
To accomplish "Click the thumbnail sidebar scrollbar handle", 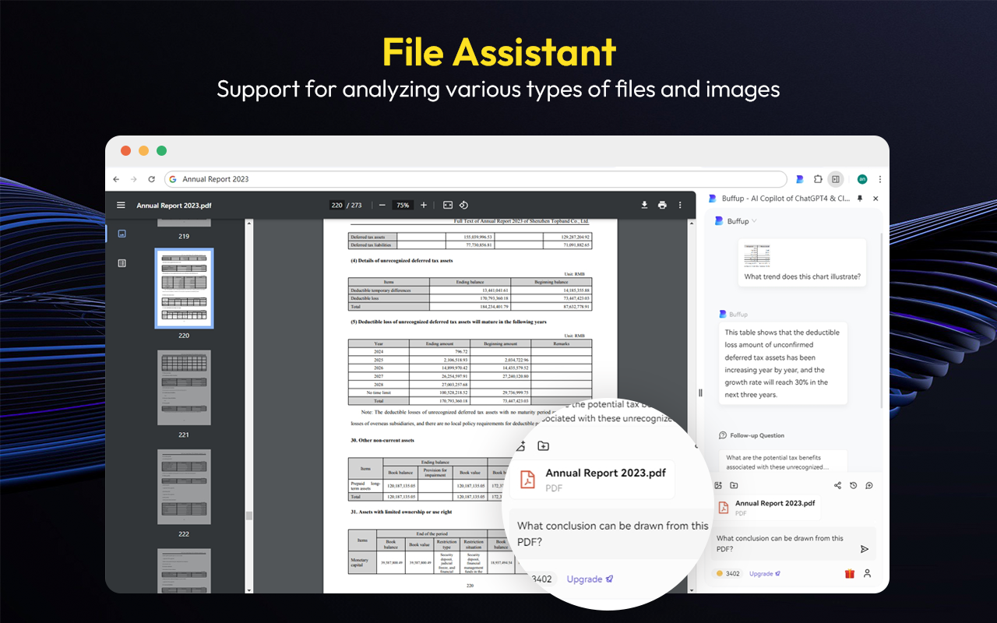I will coord(249,516).
